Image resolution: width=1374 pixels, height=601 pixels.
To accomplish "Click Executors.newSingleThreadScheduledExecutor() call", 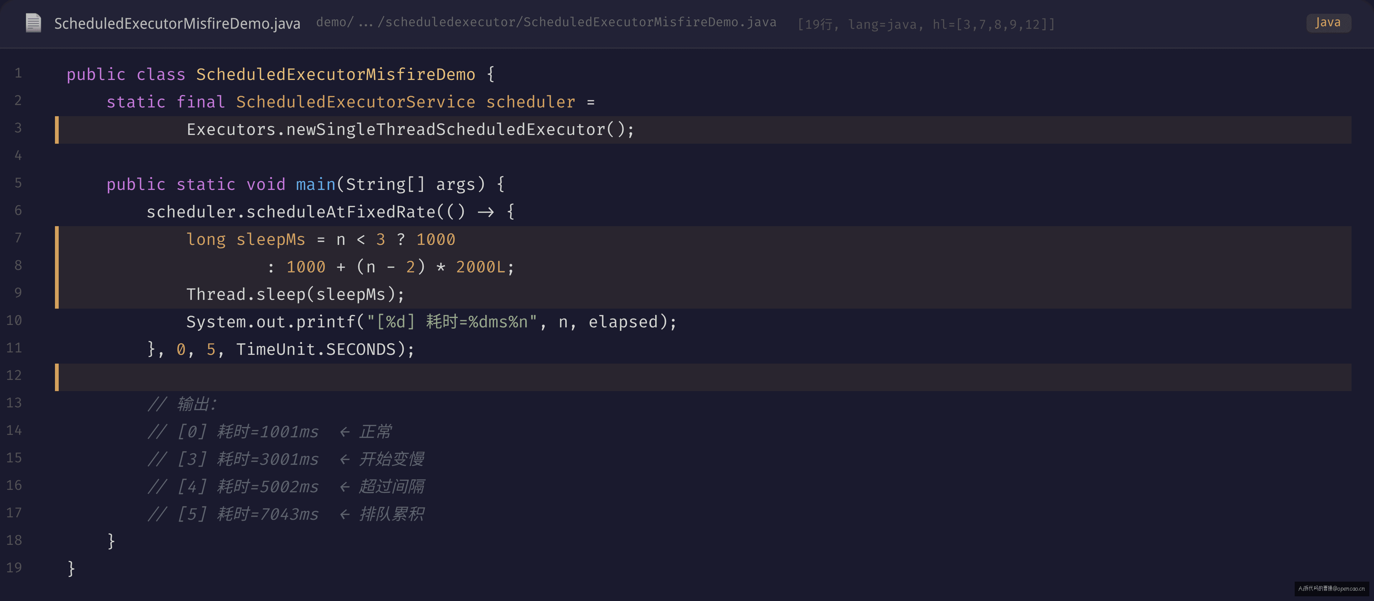I will 410,129.
